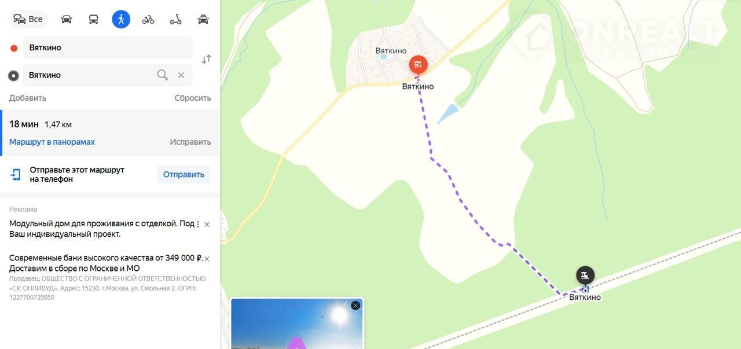
Task: Select the taxi route mode icon
Action: (203, 19)
